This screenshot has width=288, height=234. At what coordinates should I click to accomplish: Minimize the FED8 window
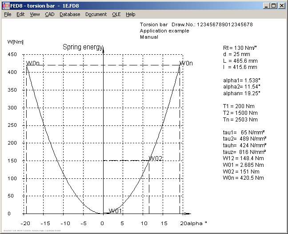(266, 6)
